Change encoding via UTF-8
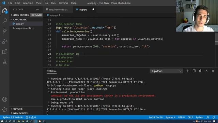The height and width of the screenshot is (123, 218). tap(182, 117)
